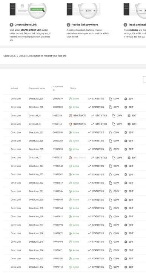Click the copy icon for DirectLink_223

point(110,174)
